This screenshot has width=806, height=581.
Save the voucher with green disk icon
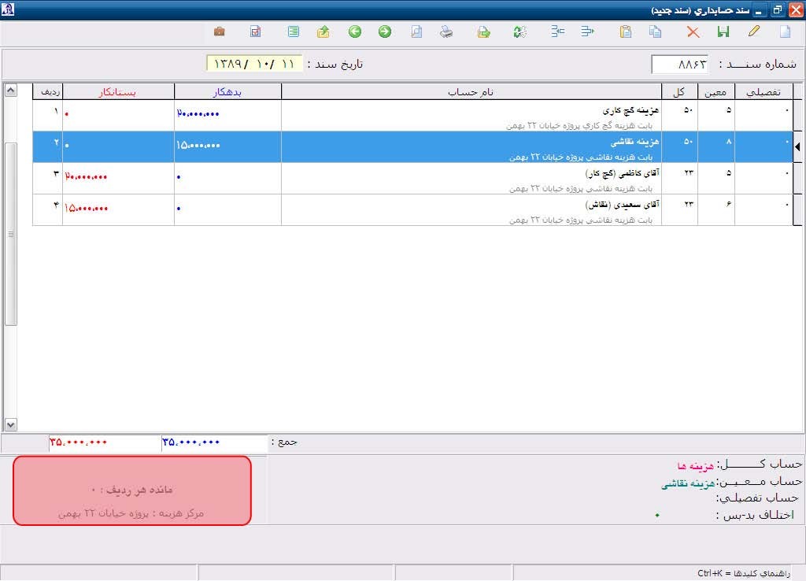(x=723, y=32)
